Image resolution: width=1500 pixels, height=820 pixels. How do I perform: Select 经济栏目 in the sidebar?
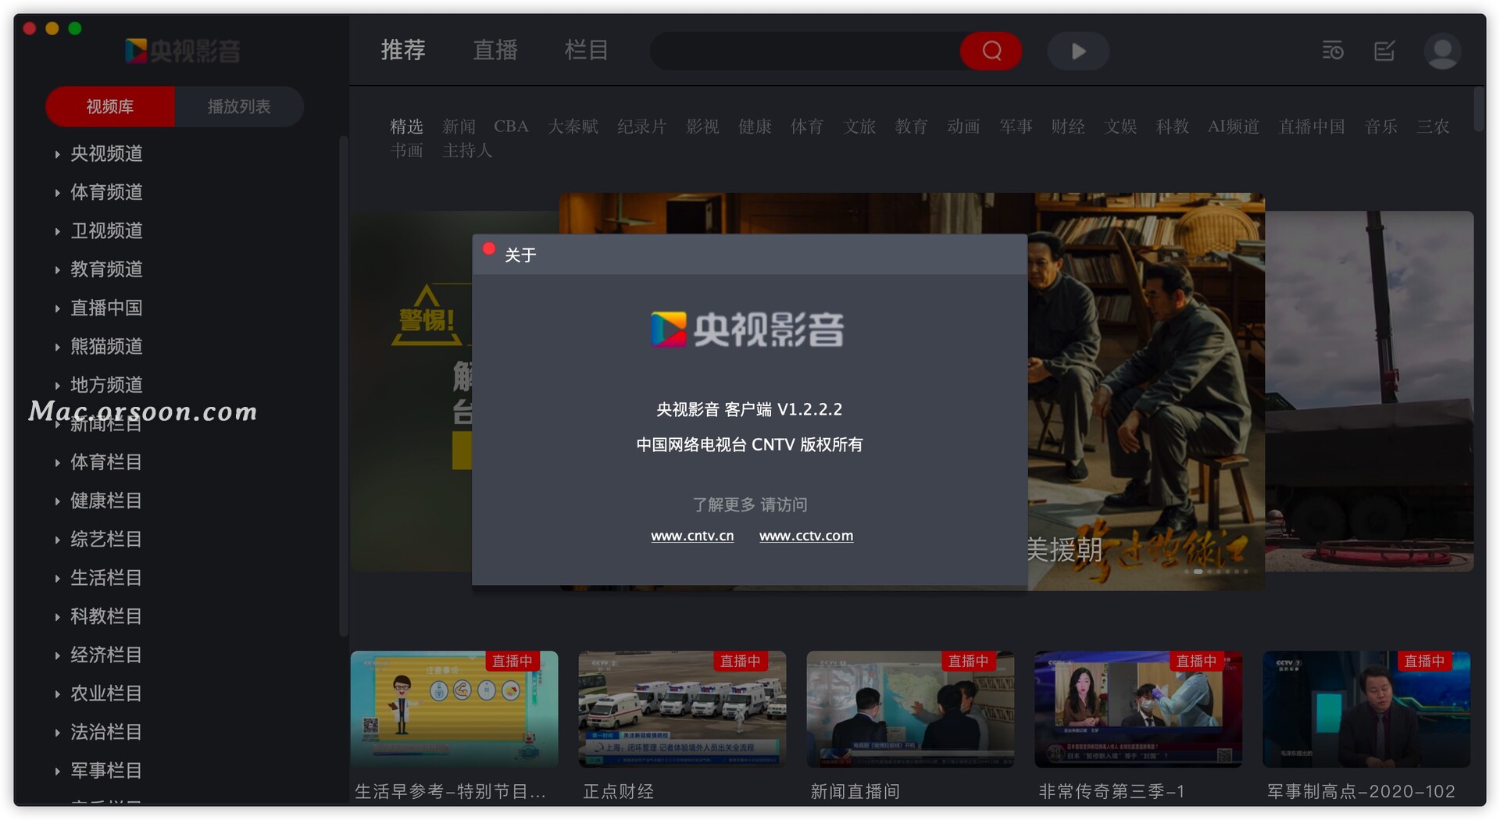[x=106, y=654]
